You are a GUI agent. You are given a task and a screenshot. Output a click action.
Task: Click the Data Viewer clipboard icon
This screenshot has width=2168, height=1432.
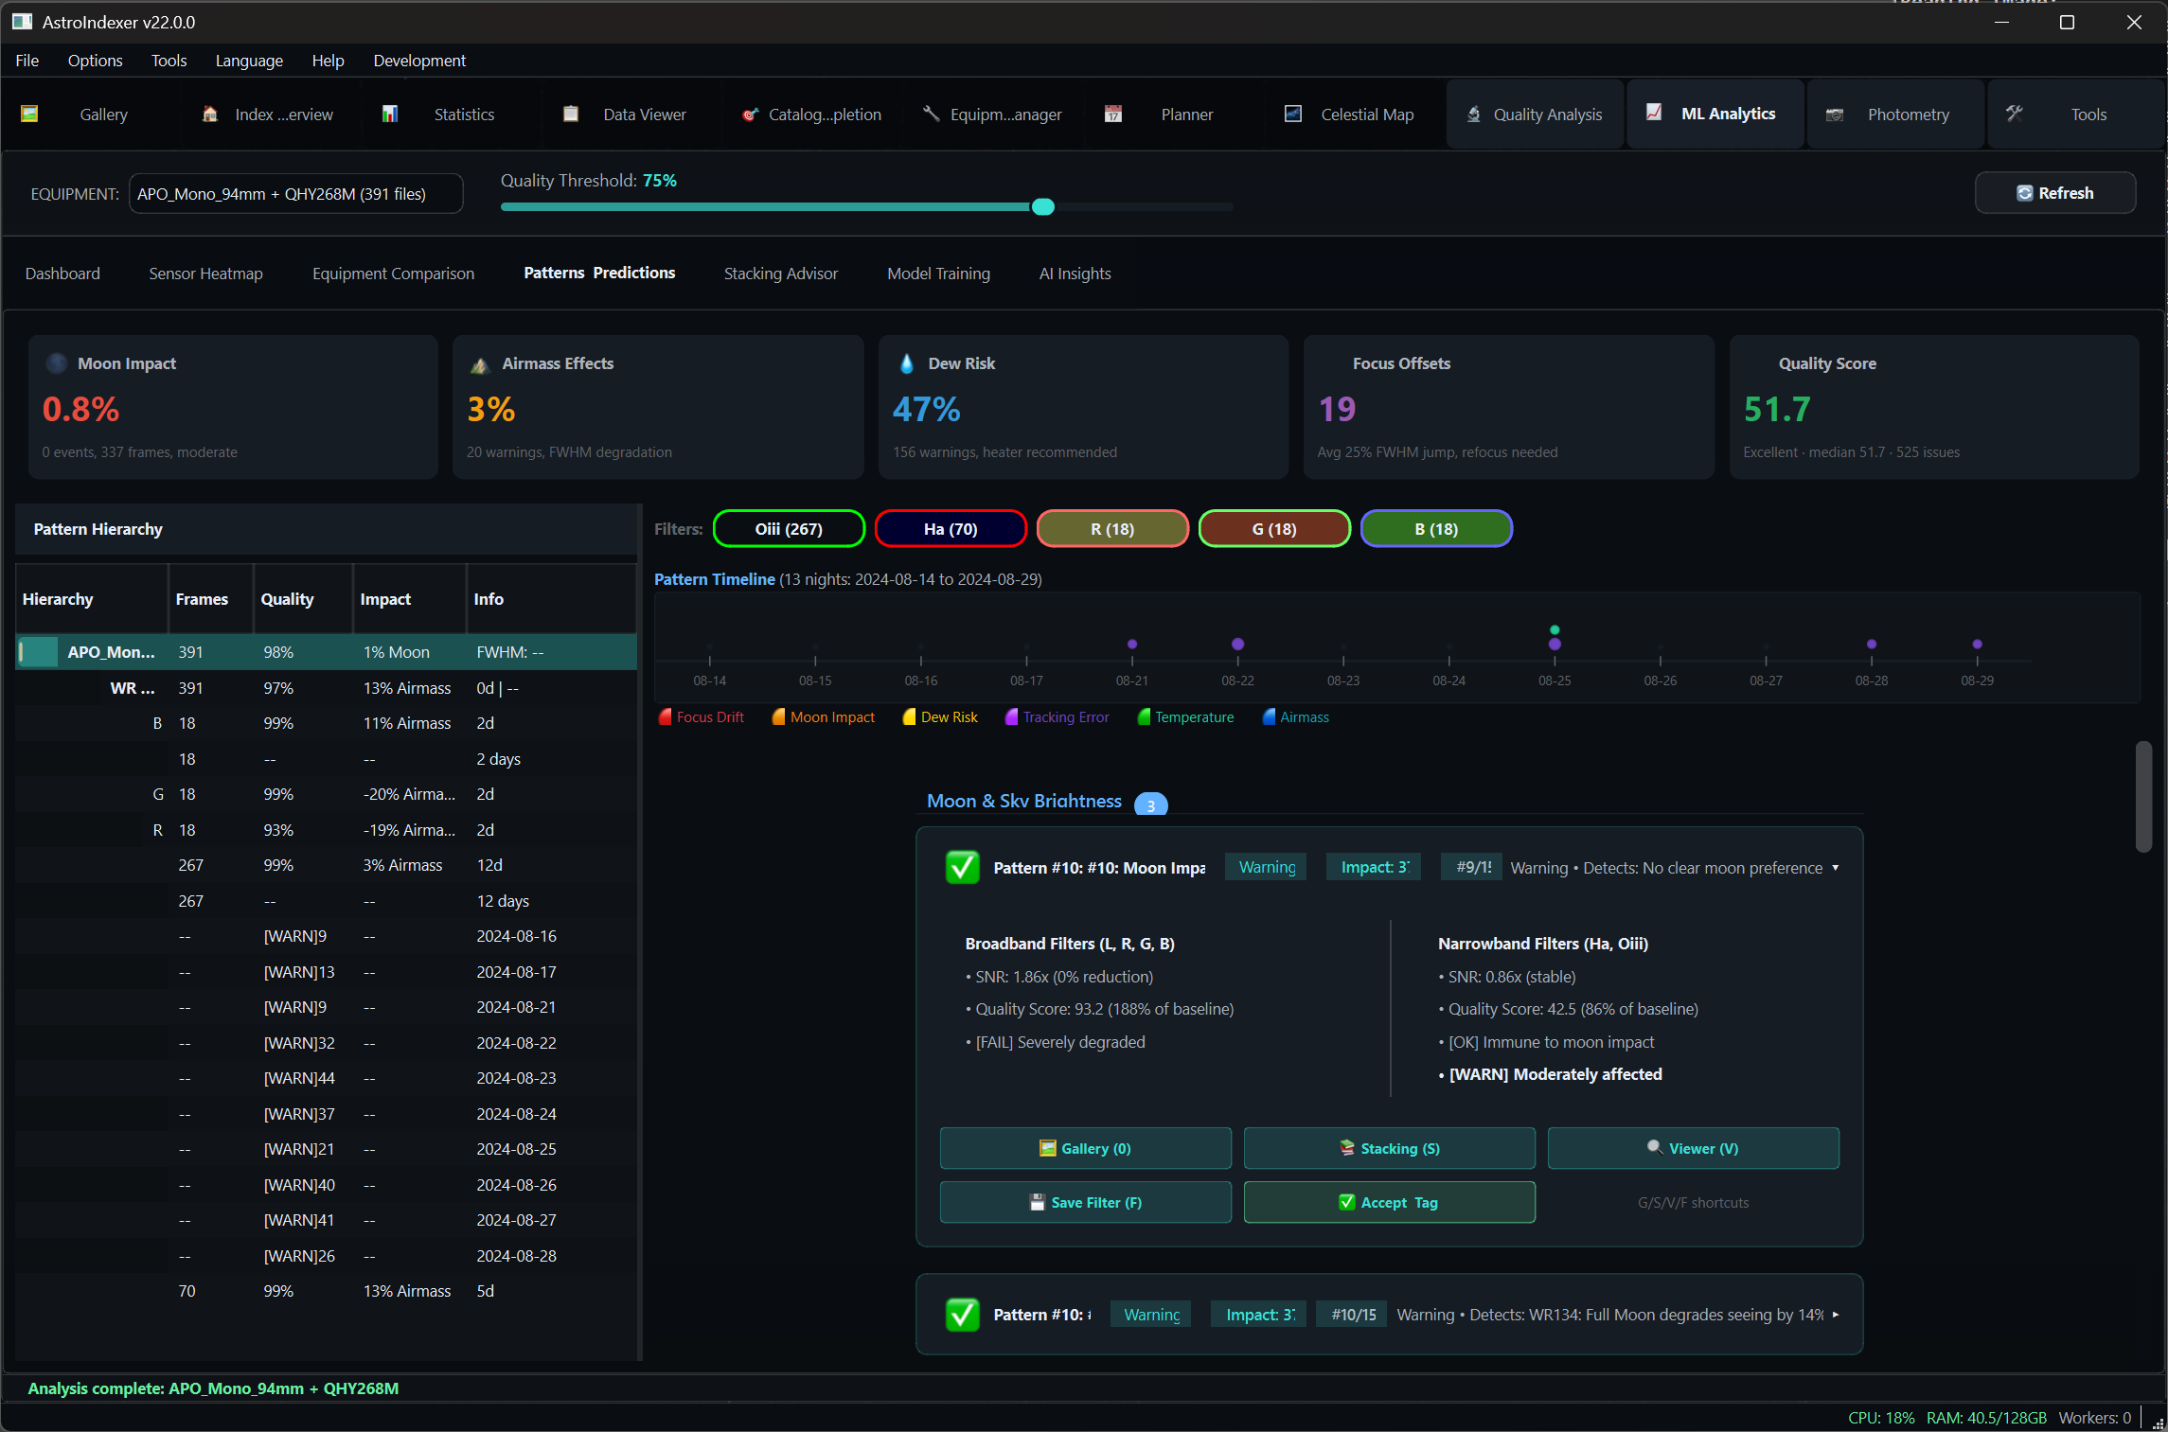click(x=570, y=114)
